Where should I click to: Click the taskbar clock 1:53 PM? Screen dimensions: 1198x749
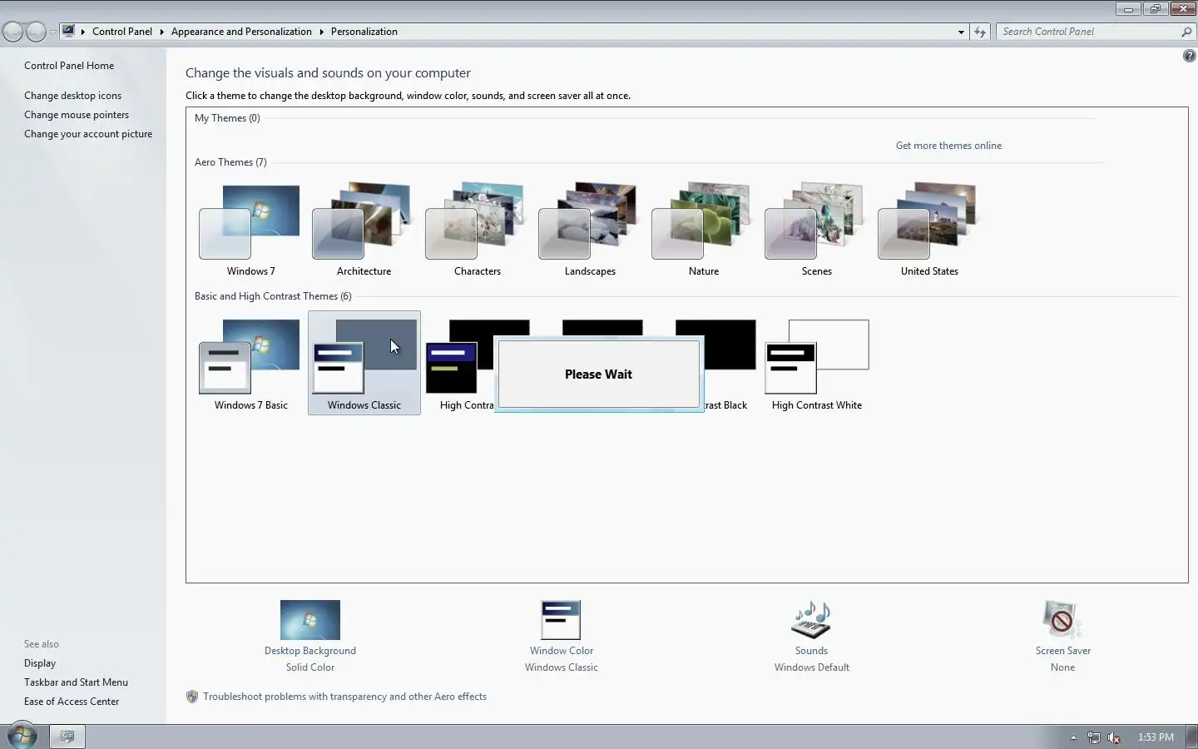click(x=1156, y=737)
